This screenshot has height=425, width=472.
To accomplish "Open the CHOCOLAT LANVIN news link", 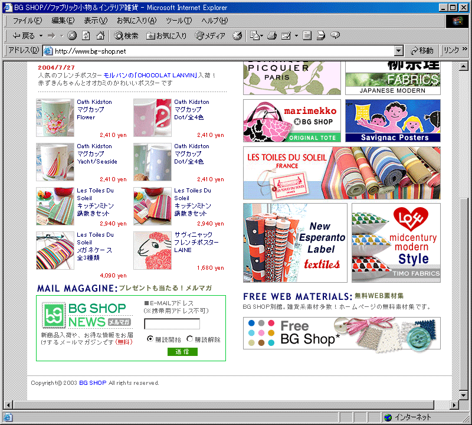I will tap(150, 76).
